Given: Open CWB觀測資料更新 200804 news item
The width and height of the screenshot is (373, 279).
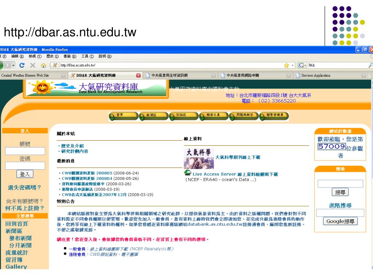Looking at the screenshot, I should click(x=87, y=178).
